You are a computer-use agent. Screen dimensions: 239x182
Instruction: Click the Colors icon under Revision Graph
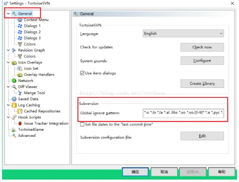tap(20, 56)
